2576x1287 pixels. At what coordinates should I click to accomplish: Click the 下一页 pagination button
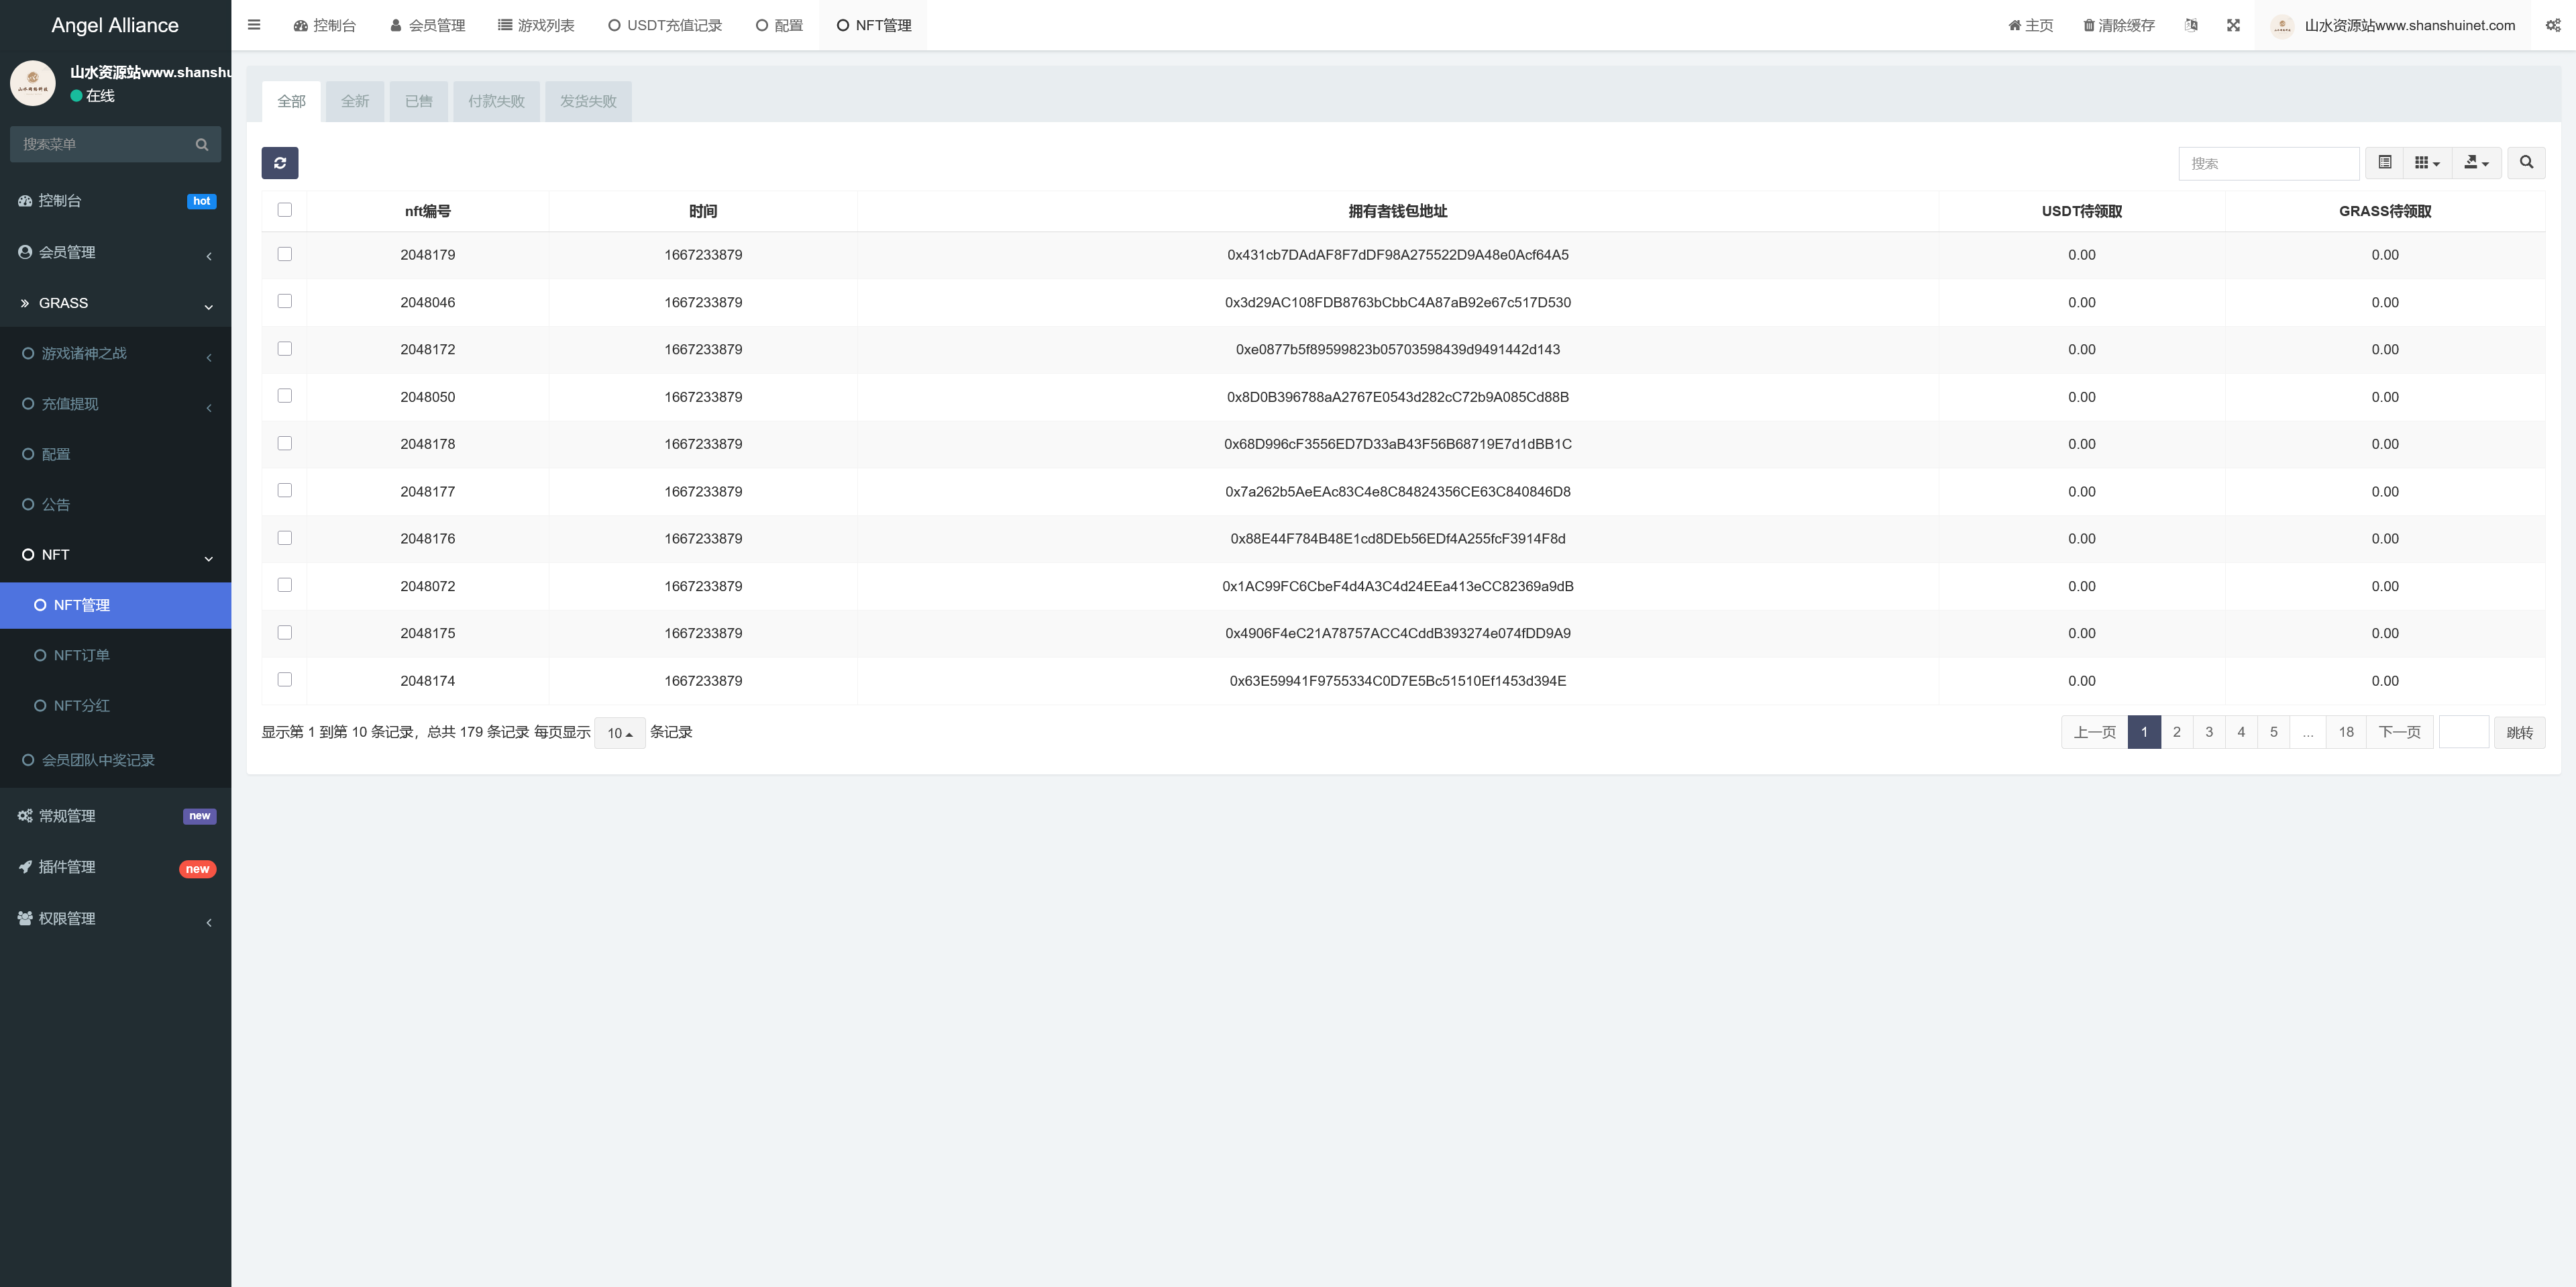point(2399,731)
